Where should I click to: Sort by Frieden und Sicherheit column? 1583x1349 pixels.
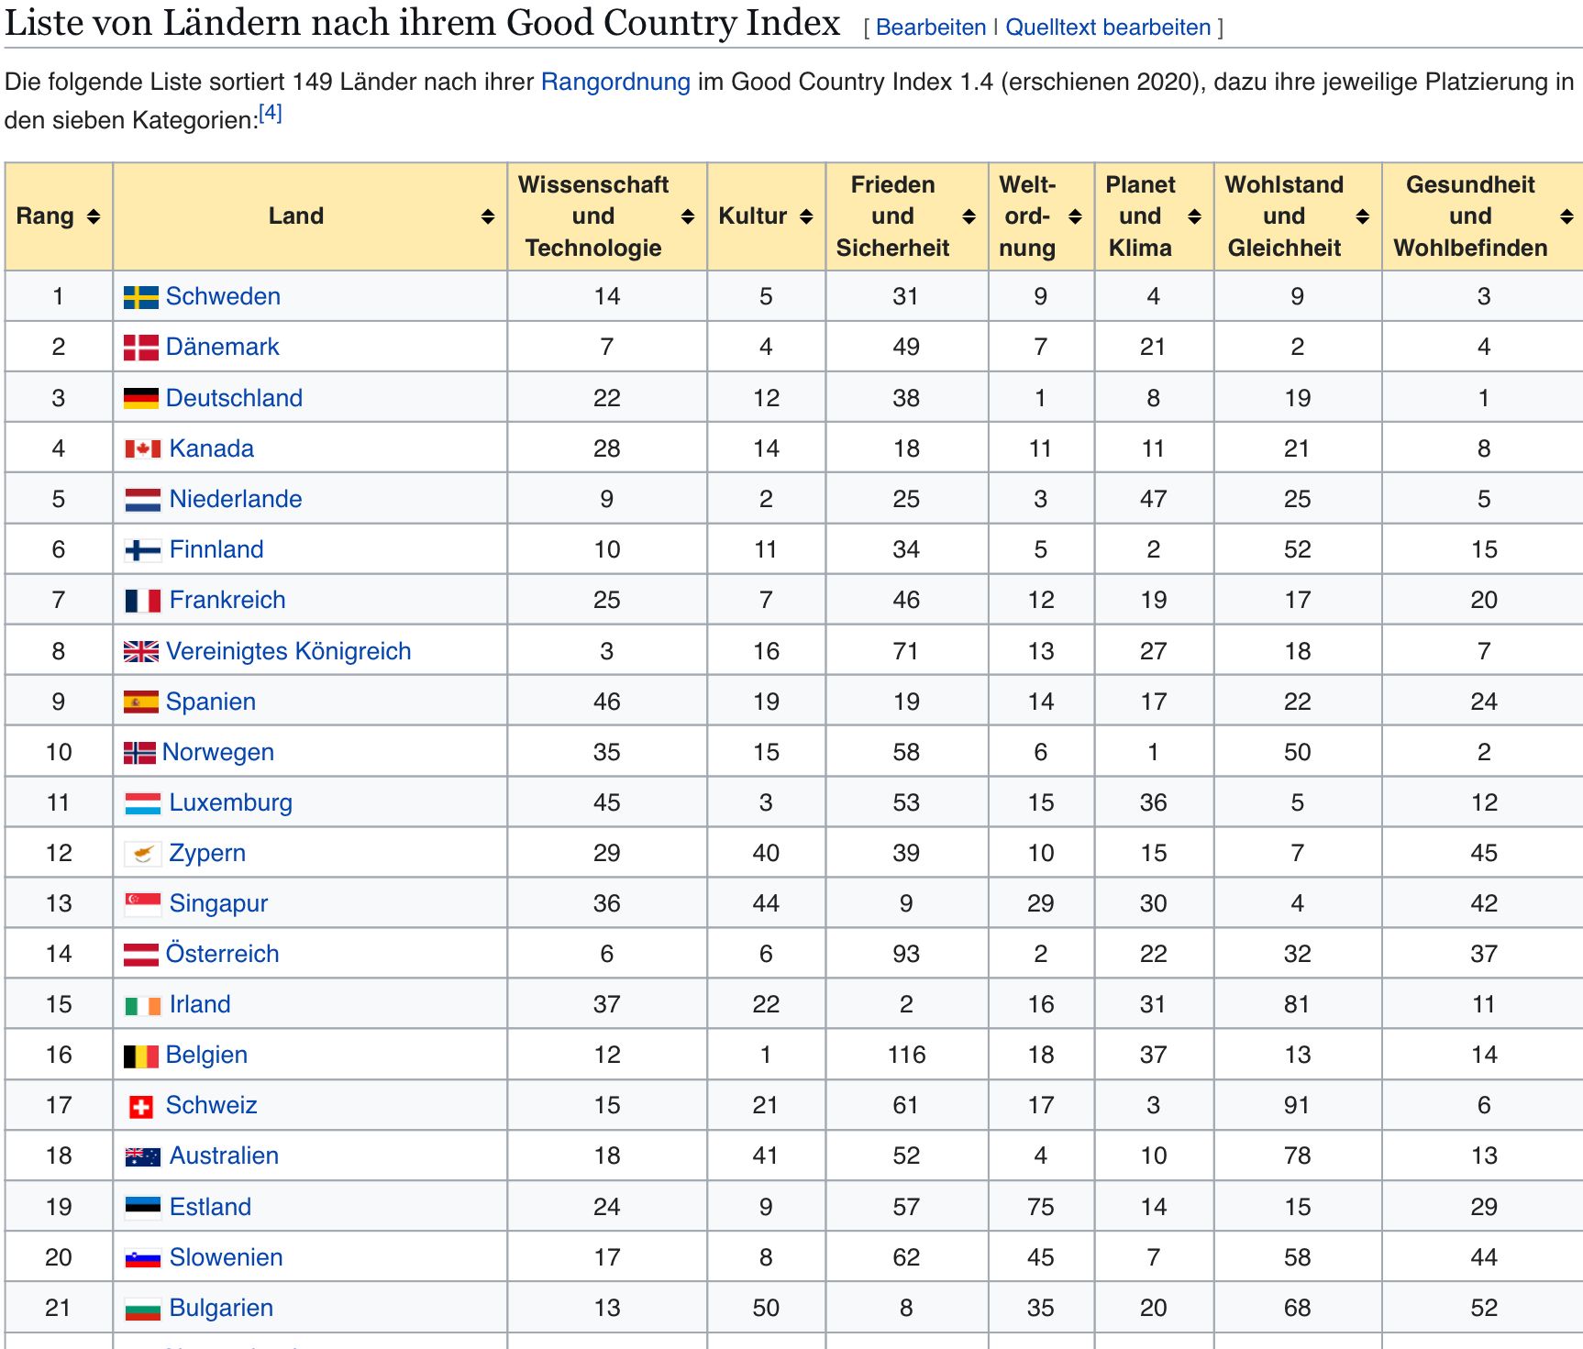coord(969,216)
